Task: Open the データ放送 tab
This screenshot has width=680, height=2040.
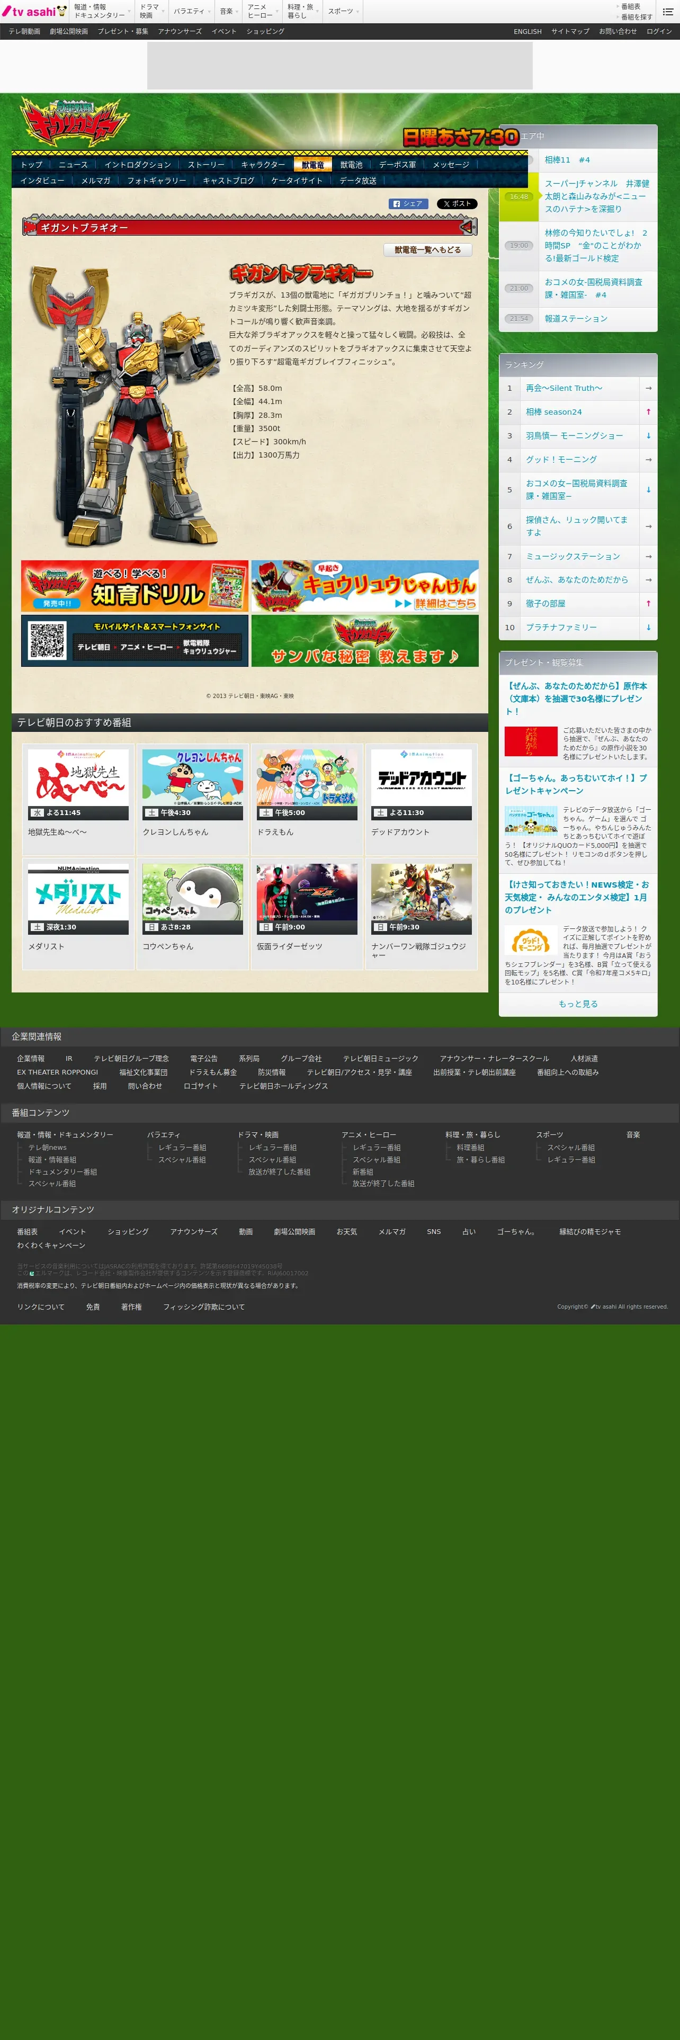Action: (x=358, y=181)
